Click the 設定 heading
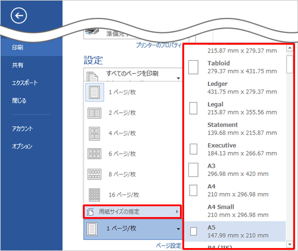Screen dimensions: 298x251 coord(93,60)
